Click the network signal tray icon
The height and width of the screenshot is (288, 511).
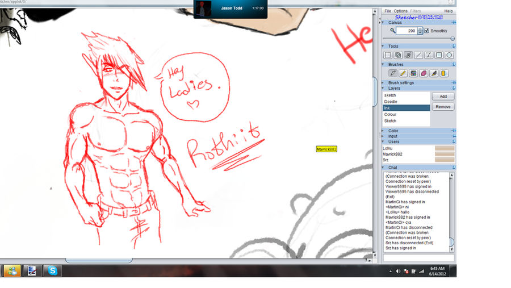(x=421, y=271)
